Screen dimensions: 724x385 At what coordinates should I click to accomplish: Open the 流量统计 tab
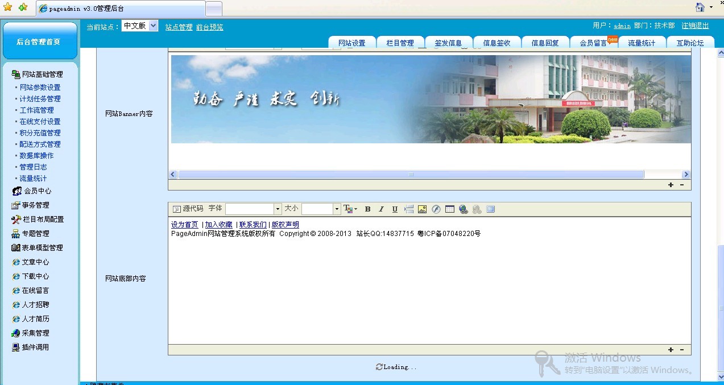pyautogui.click(x=642, y=43)
